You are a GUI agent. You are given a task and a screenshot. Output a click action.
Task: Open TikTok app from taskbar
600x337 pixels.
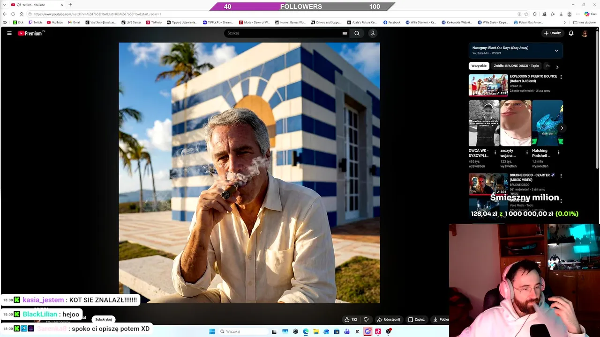pos(378,331)
